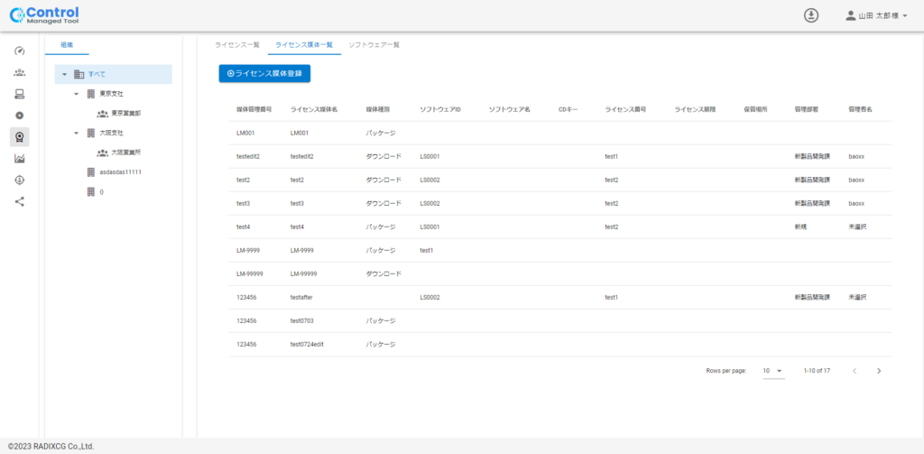This screenshot has width=924, height=454.
Task: Click the testafter license media name cell
Action: coord(301,297)
